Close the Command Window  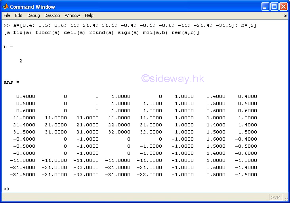click(x=283, y=7)
